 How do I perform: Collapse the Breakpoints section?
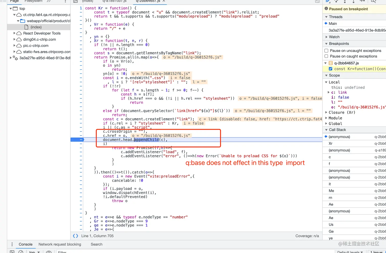pos(326,44)
